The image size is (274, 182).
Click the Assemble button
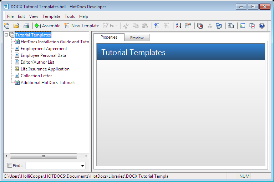(47, 26)
